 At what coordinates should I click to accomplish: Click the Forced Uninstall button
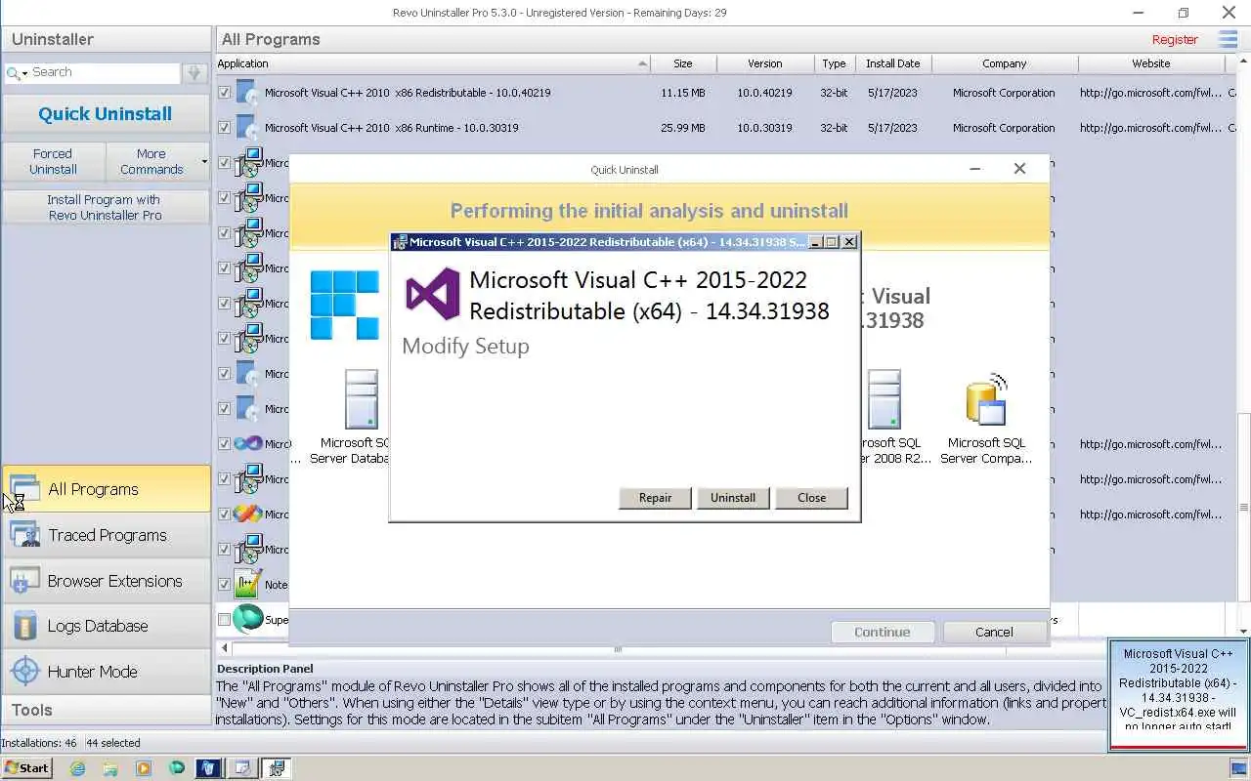pyautogui.click(x=53, y=161)
